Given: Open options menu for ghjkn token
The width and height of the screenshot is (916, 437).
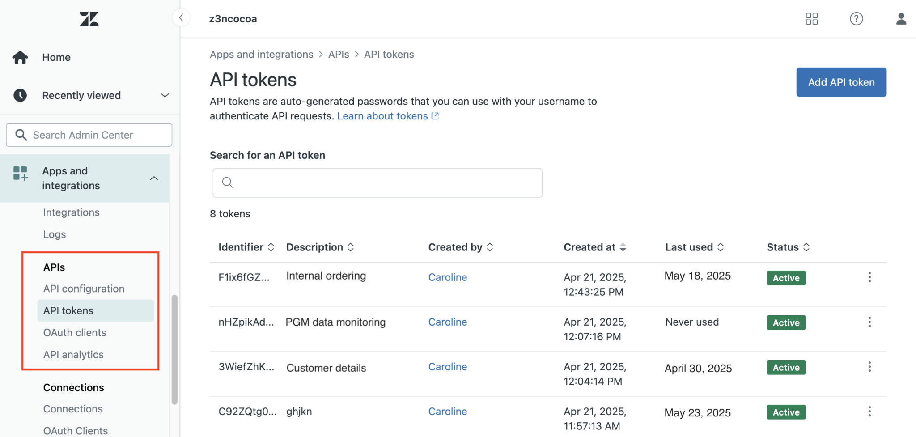Looking at the screenshot, I should 869,412.
